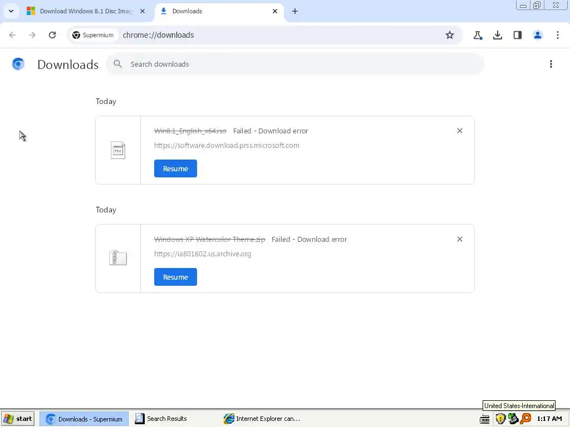Click the magnifier icon in search downloads
The image size is (570, 427).
pos(117,64)
